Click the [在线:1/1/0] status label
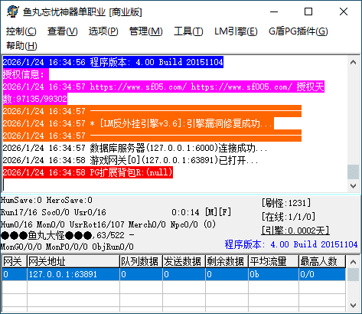The height and width of the screenshot is (314, 362). coord(289,217)
